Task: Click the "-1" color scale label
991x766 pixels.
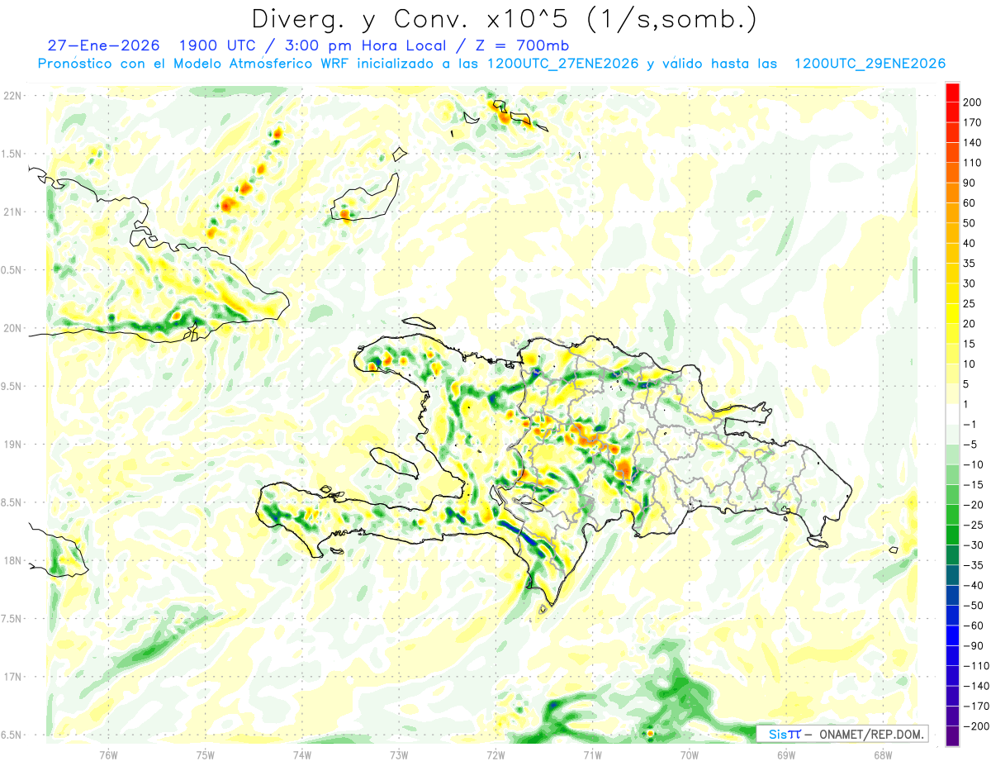Action: pyautogui.click(x=970, y=424)
